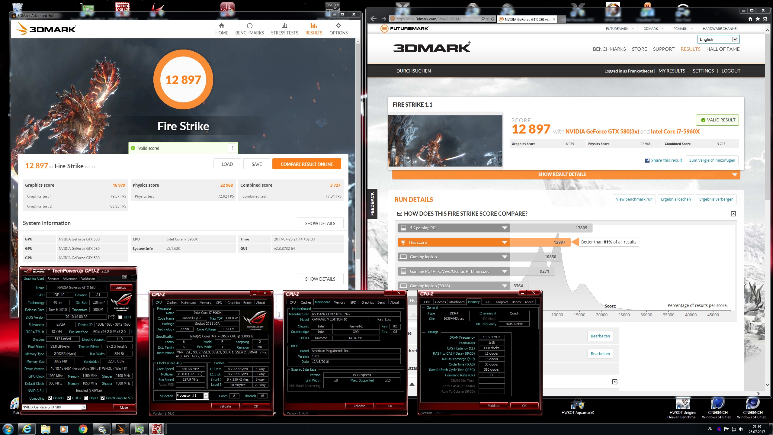Open the Hall of Fame menu item

click(723, 49)
